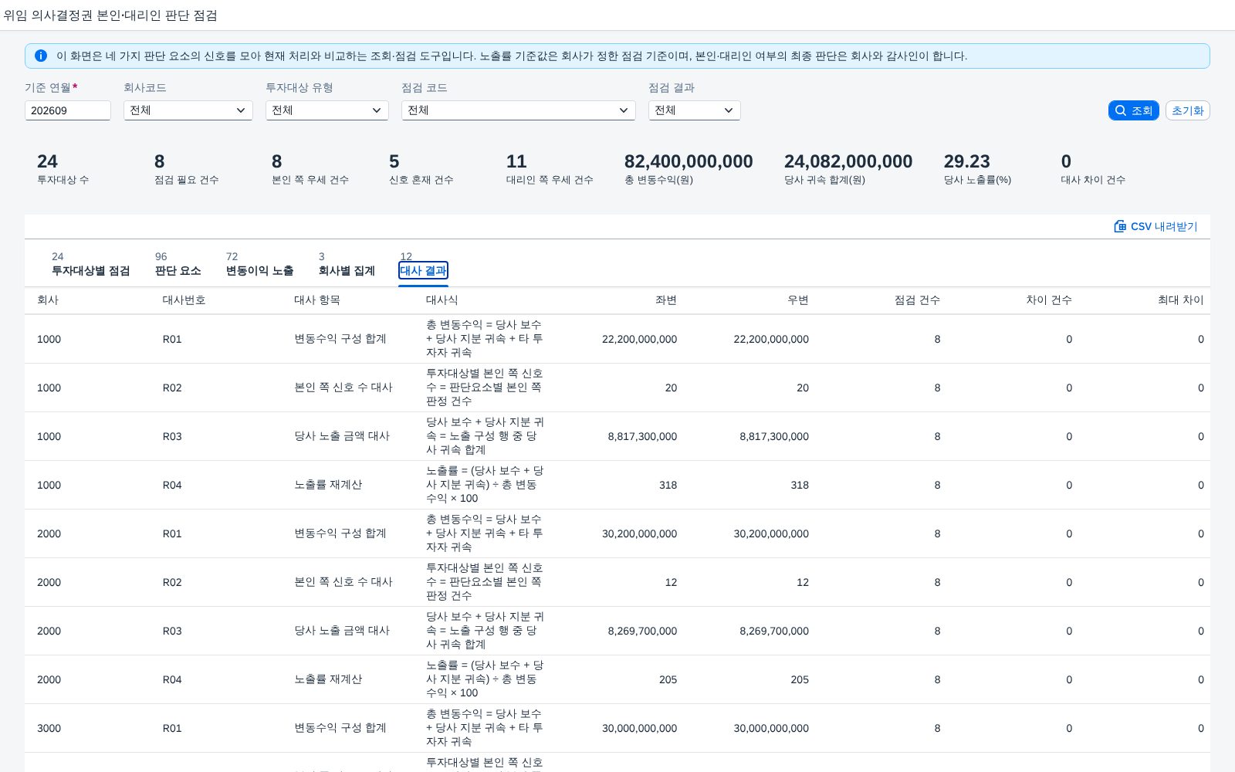Click 우변 cell 30,000,000,000 for company 3000
Viewport: 1235px width, 772px height.
coord(771,728)
